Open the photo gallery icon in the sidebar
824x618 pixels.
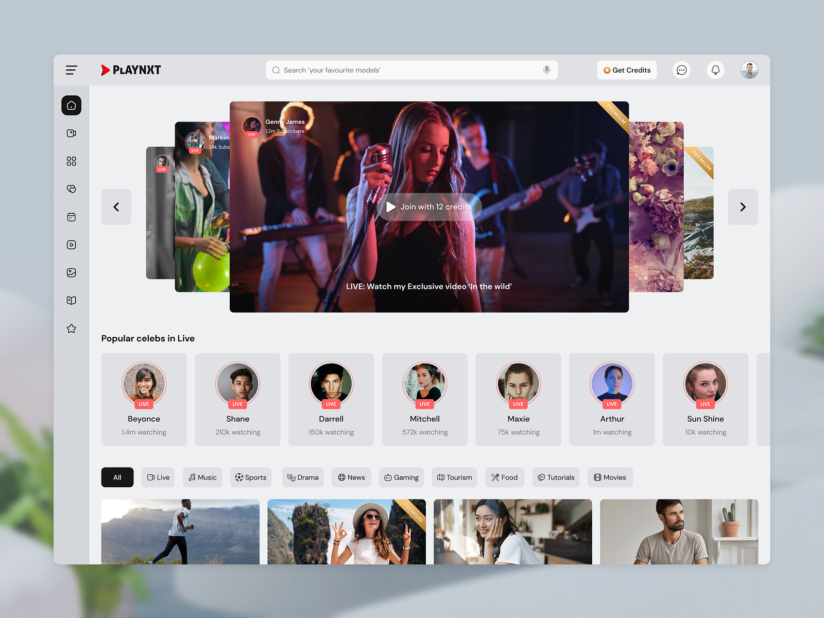71,272
